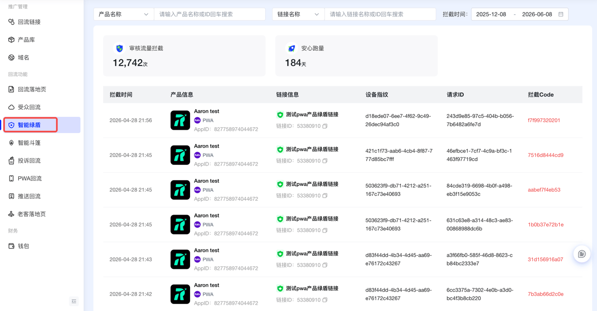Click device fingerprint starting d18ede07
The height and width of the screenshot is (311, 597).
tap(398, 120)
